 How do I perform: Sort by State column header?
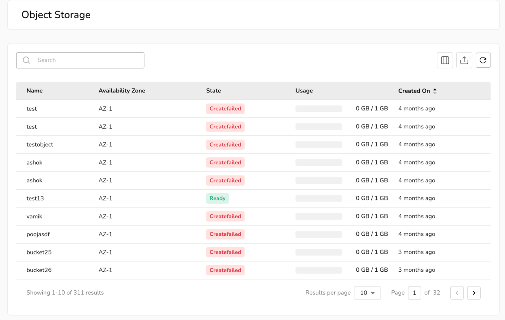click(x=213, y=91)
